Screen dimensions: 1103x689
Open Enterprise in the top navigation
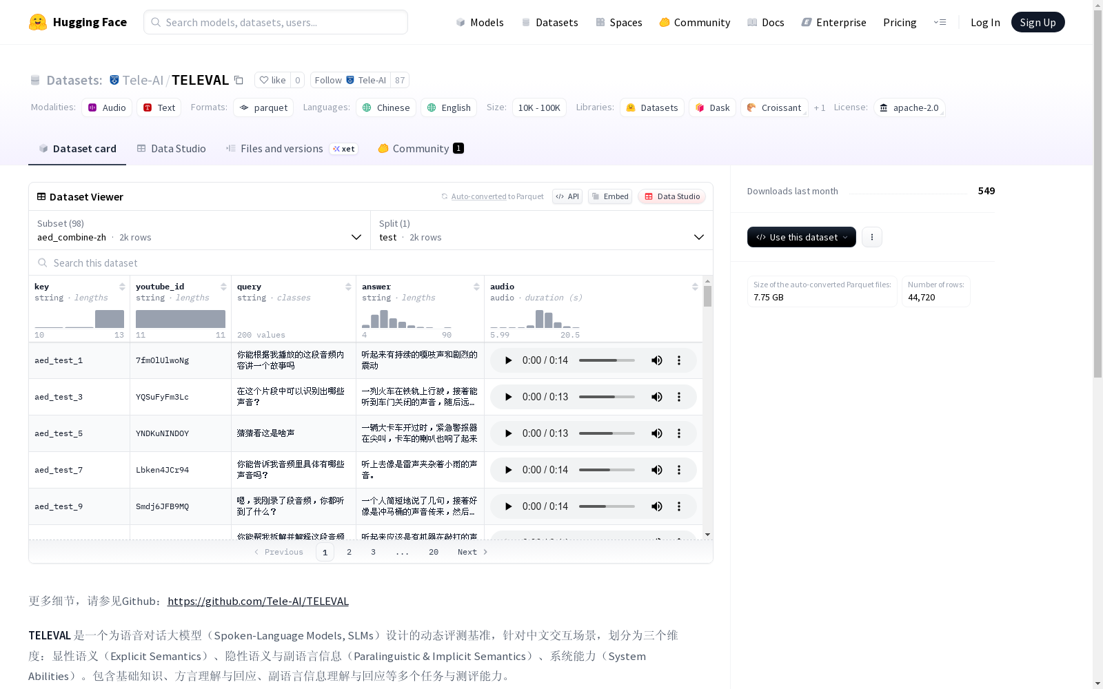tap(833, 22)
